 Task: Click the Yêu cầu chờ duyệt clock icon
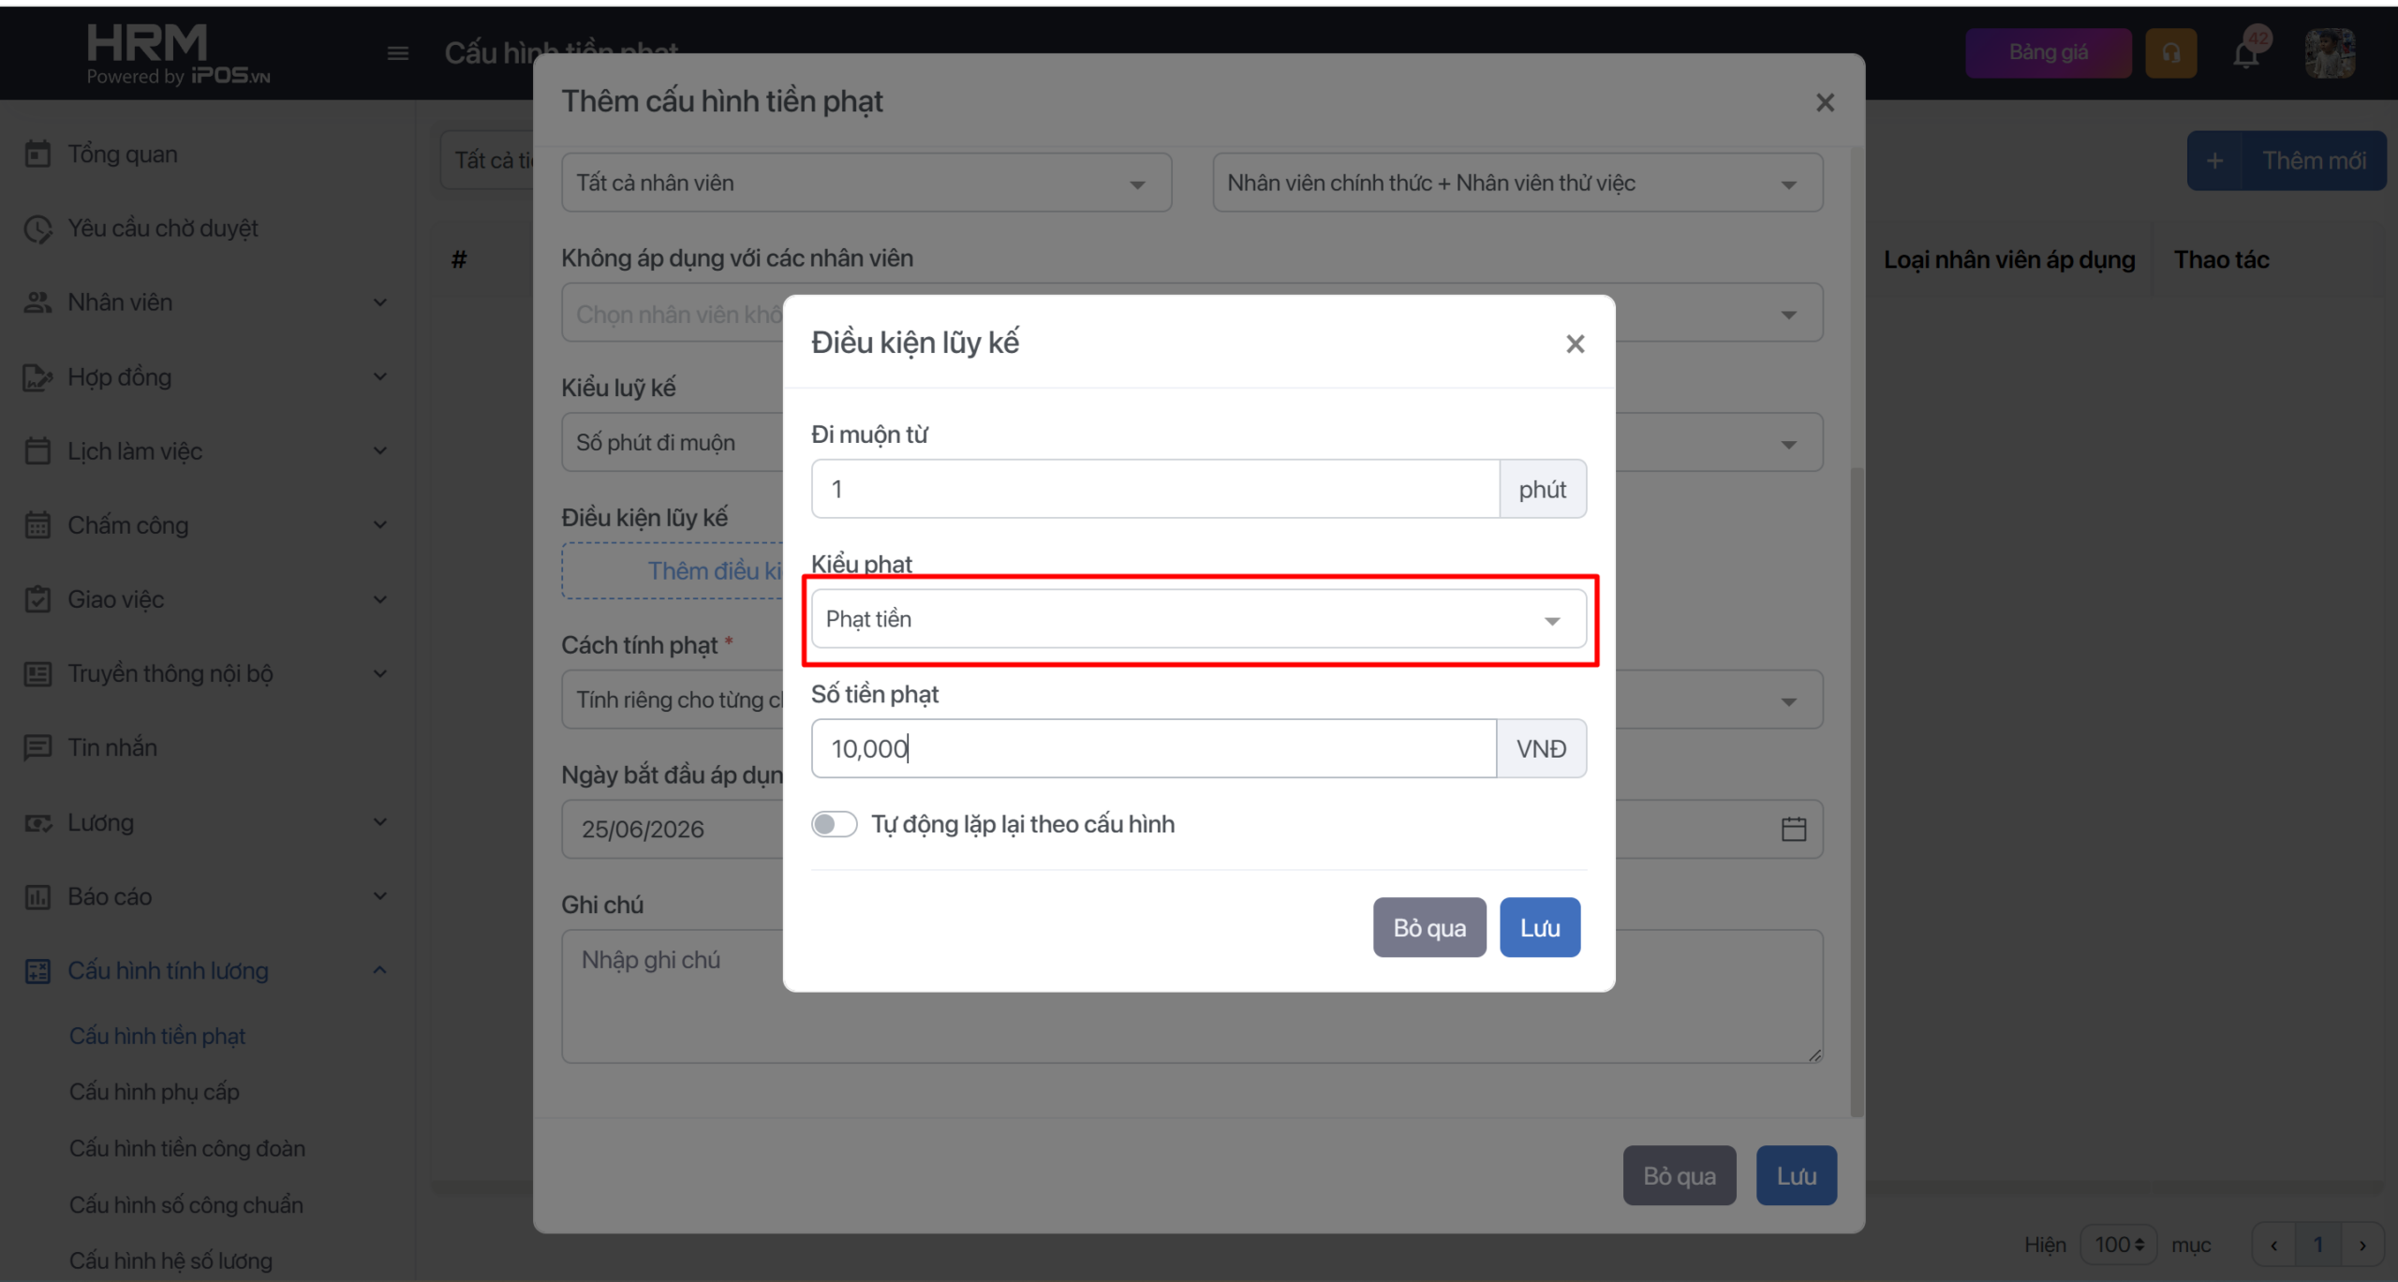coord(37,228)
